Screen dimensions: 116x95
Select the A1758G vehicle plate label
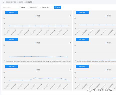click(x=12, y=66)
